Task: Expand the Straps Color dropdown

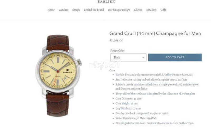Action: [x=128, y=58]
